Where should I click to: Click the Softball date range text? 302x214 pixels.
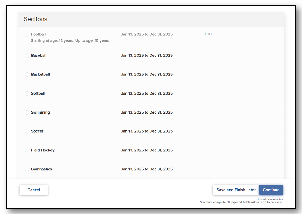pyautogui.click(x=147, y=93)
